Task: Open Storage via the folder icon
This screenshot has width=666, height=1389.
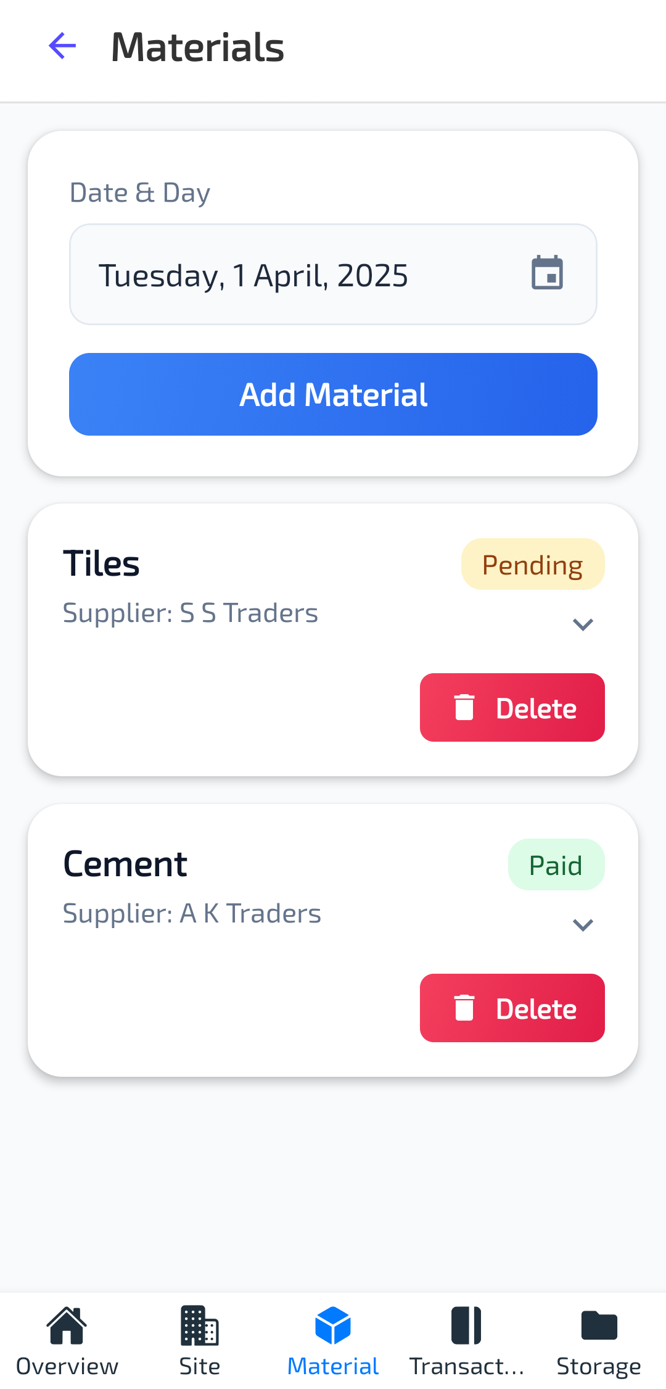Action: click(599, 1325)
